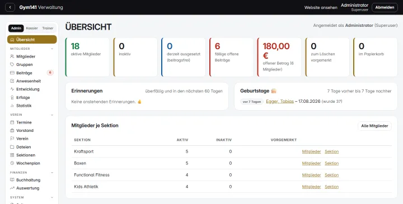Click the AKTIV column header

click(x=182, y=140)
